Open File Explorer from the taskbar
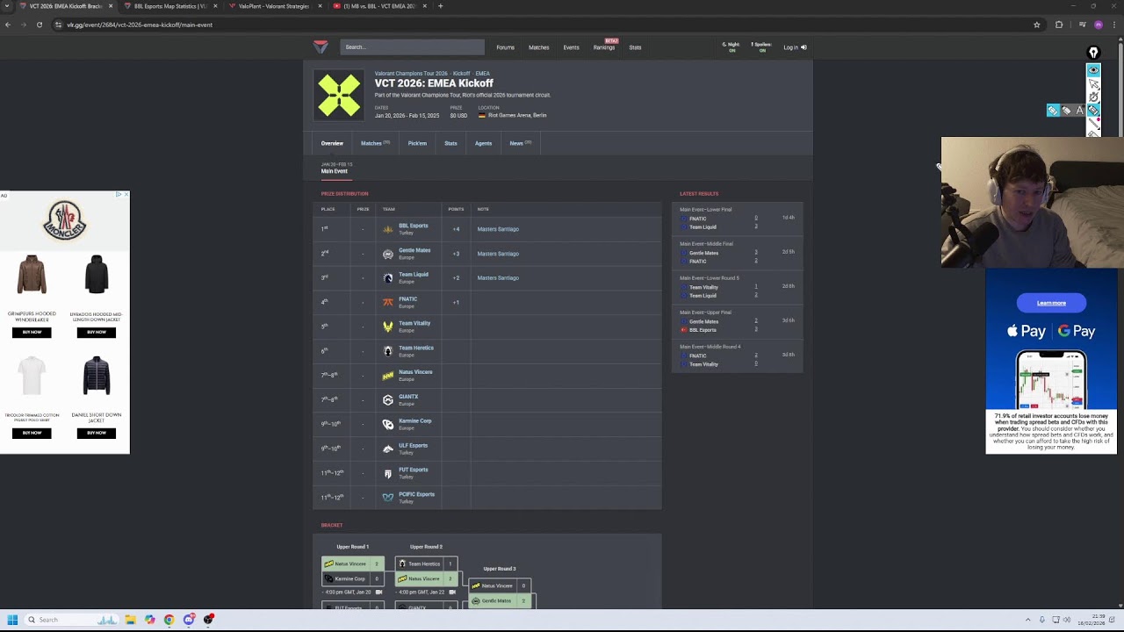Screen dimensions: 1124x632 tap(130, 620)
